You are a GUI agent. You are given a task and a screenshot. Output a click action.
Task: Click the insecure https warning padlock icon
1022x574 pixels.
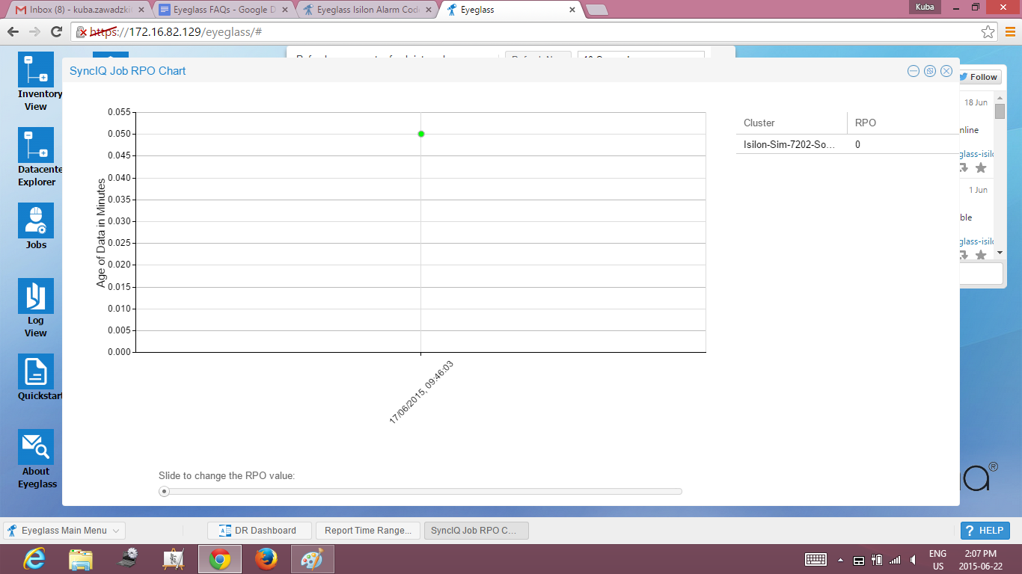coord(82,32)
